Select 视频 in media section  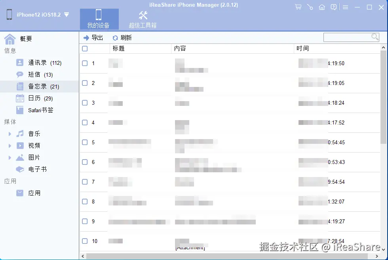pos(34,146)
